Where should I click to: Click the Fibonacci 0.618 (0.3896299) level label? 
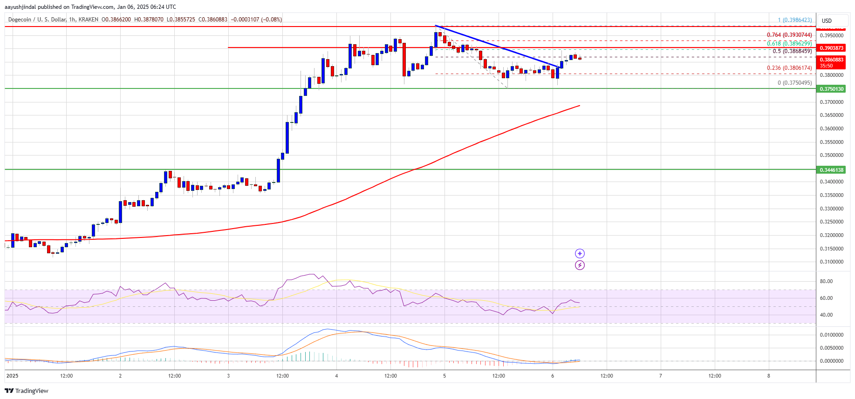tap(789, 43)
